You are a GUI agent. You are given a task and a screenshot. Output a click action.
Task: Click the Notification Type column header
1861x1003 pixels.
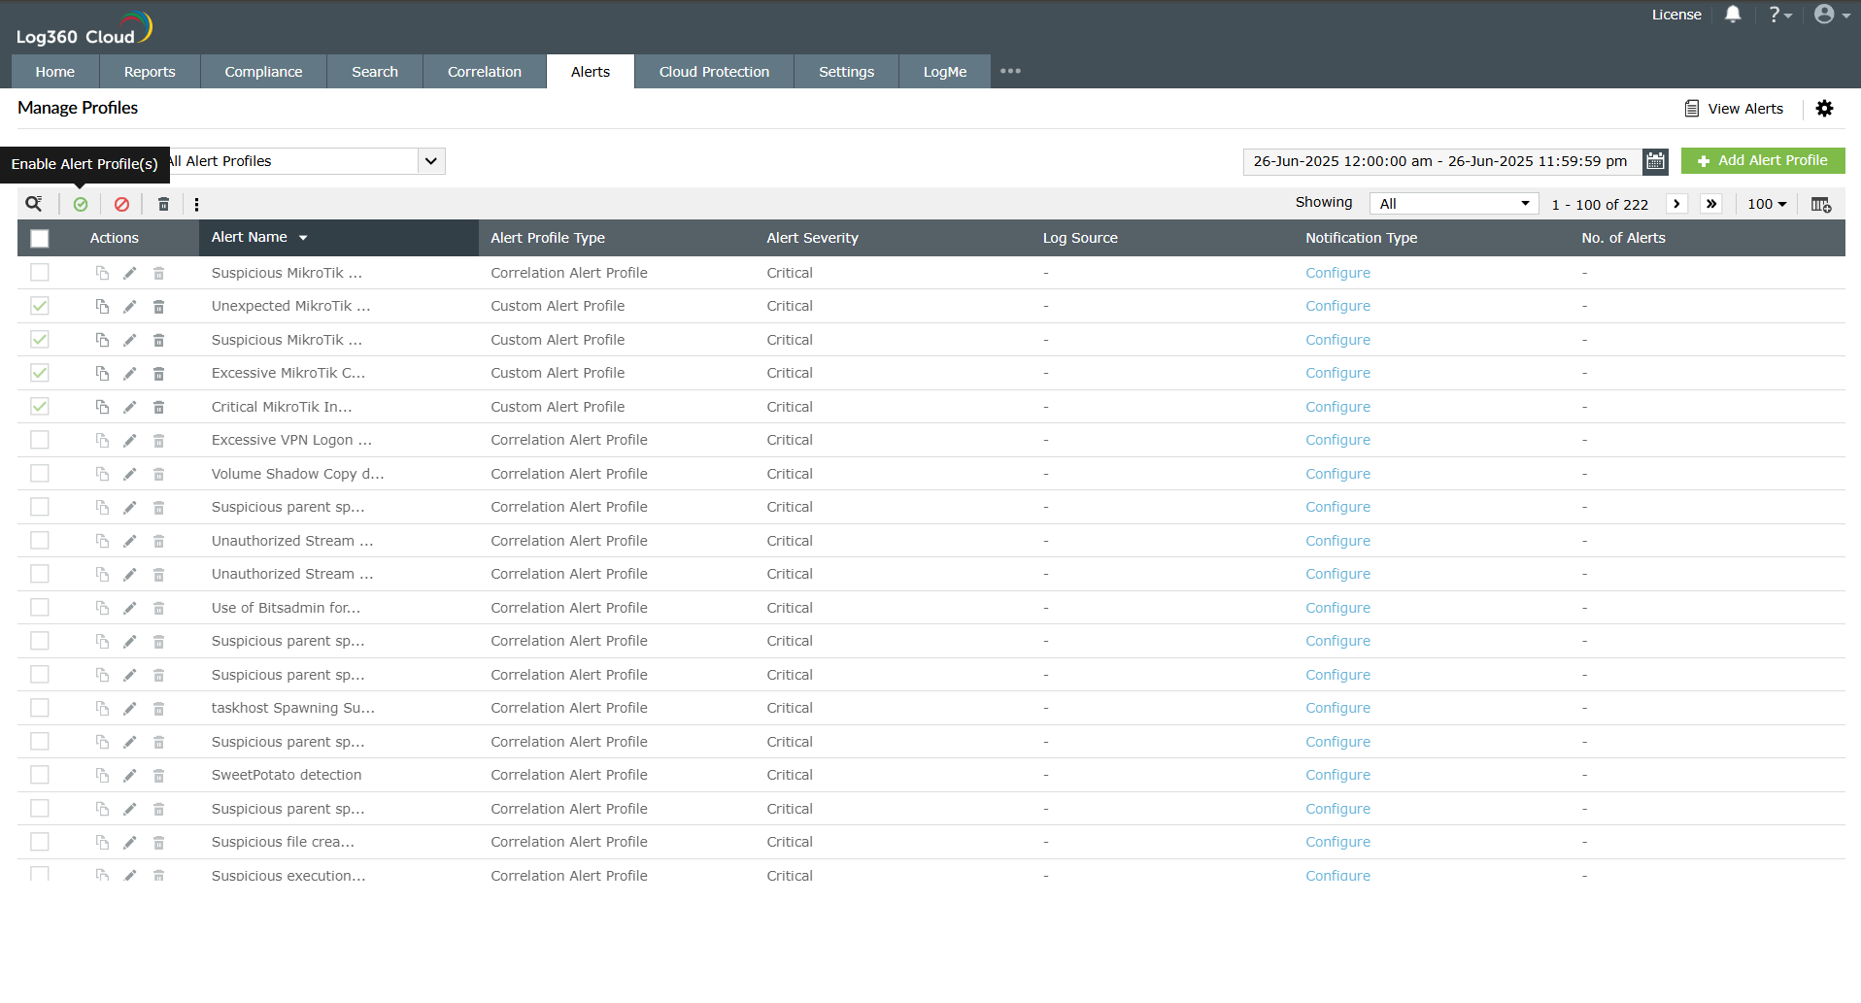point(1361,238)
